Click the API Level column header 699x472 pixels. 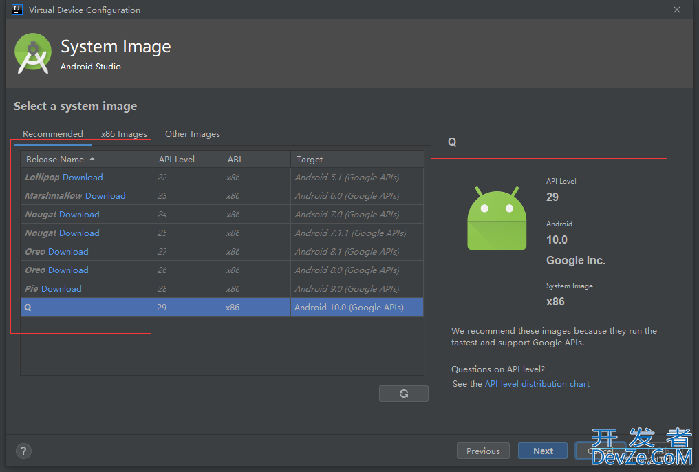188,160
